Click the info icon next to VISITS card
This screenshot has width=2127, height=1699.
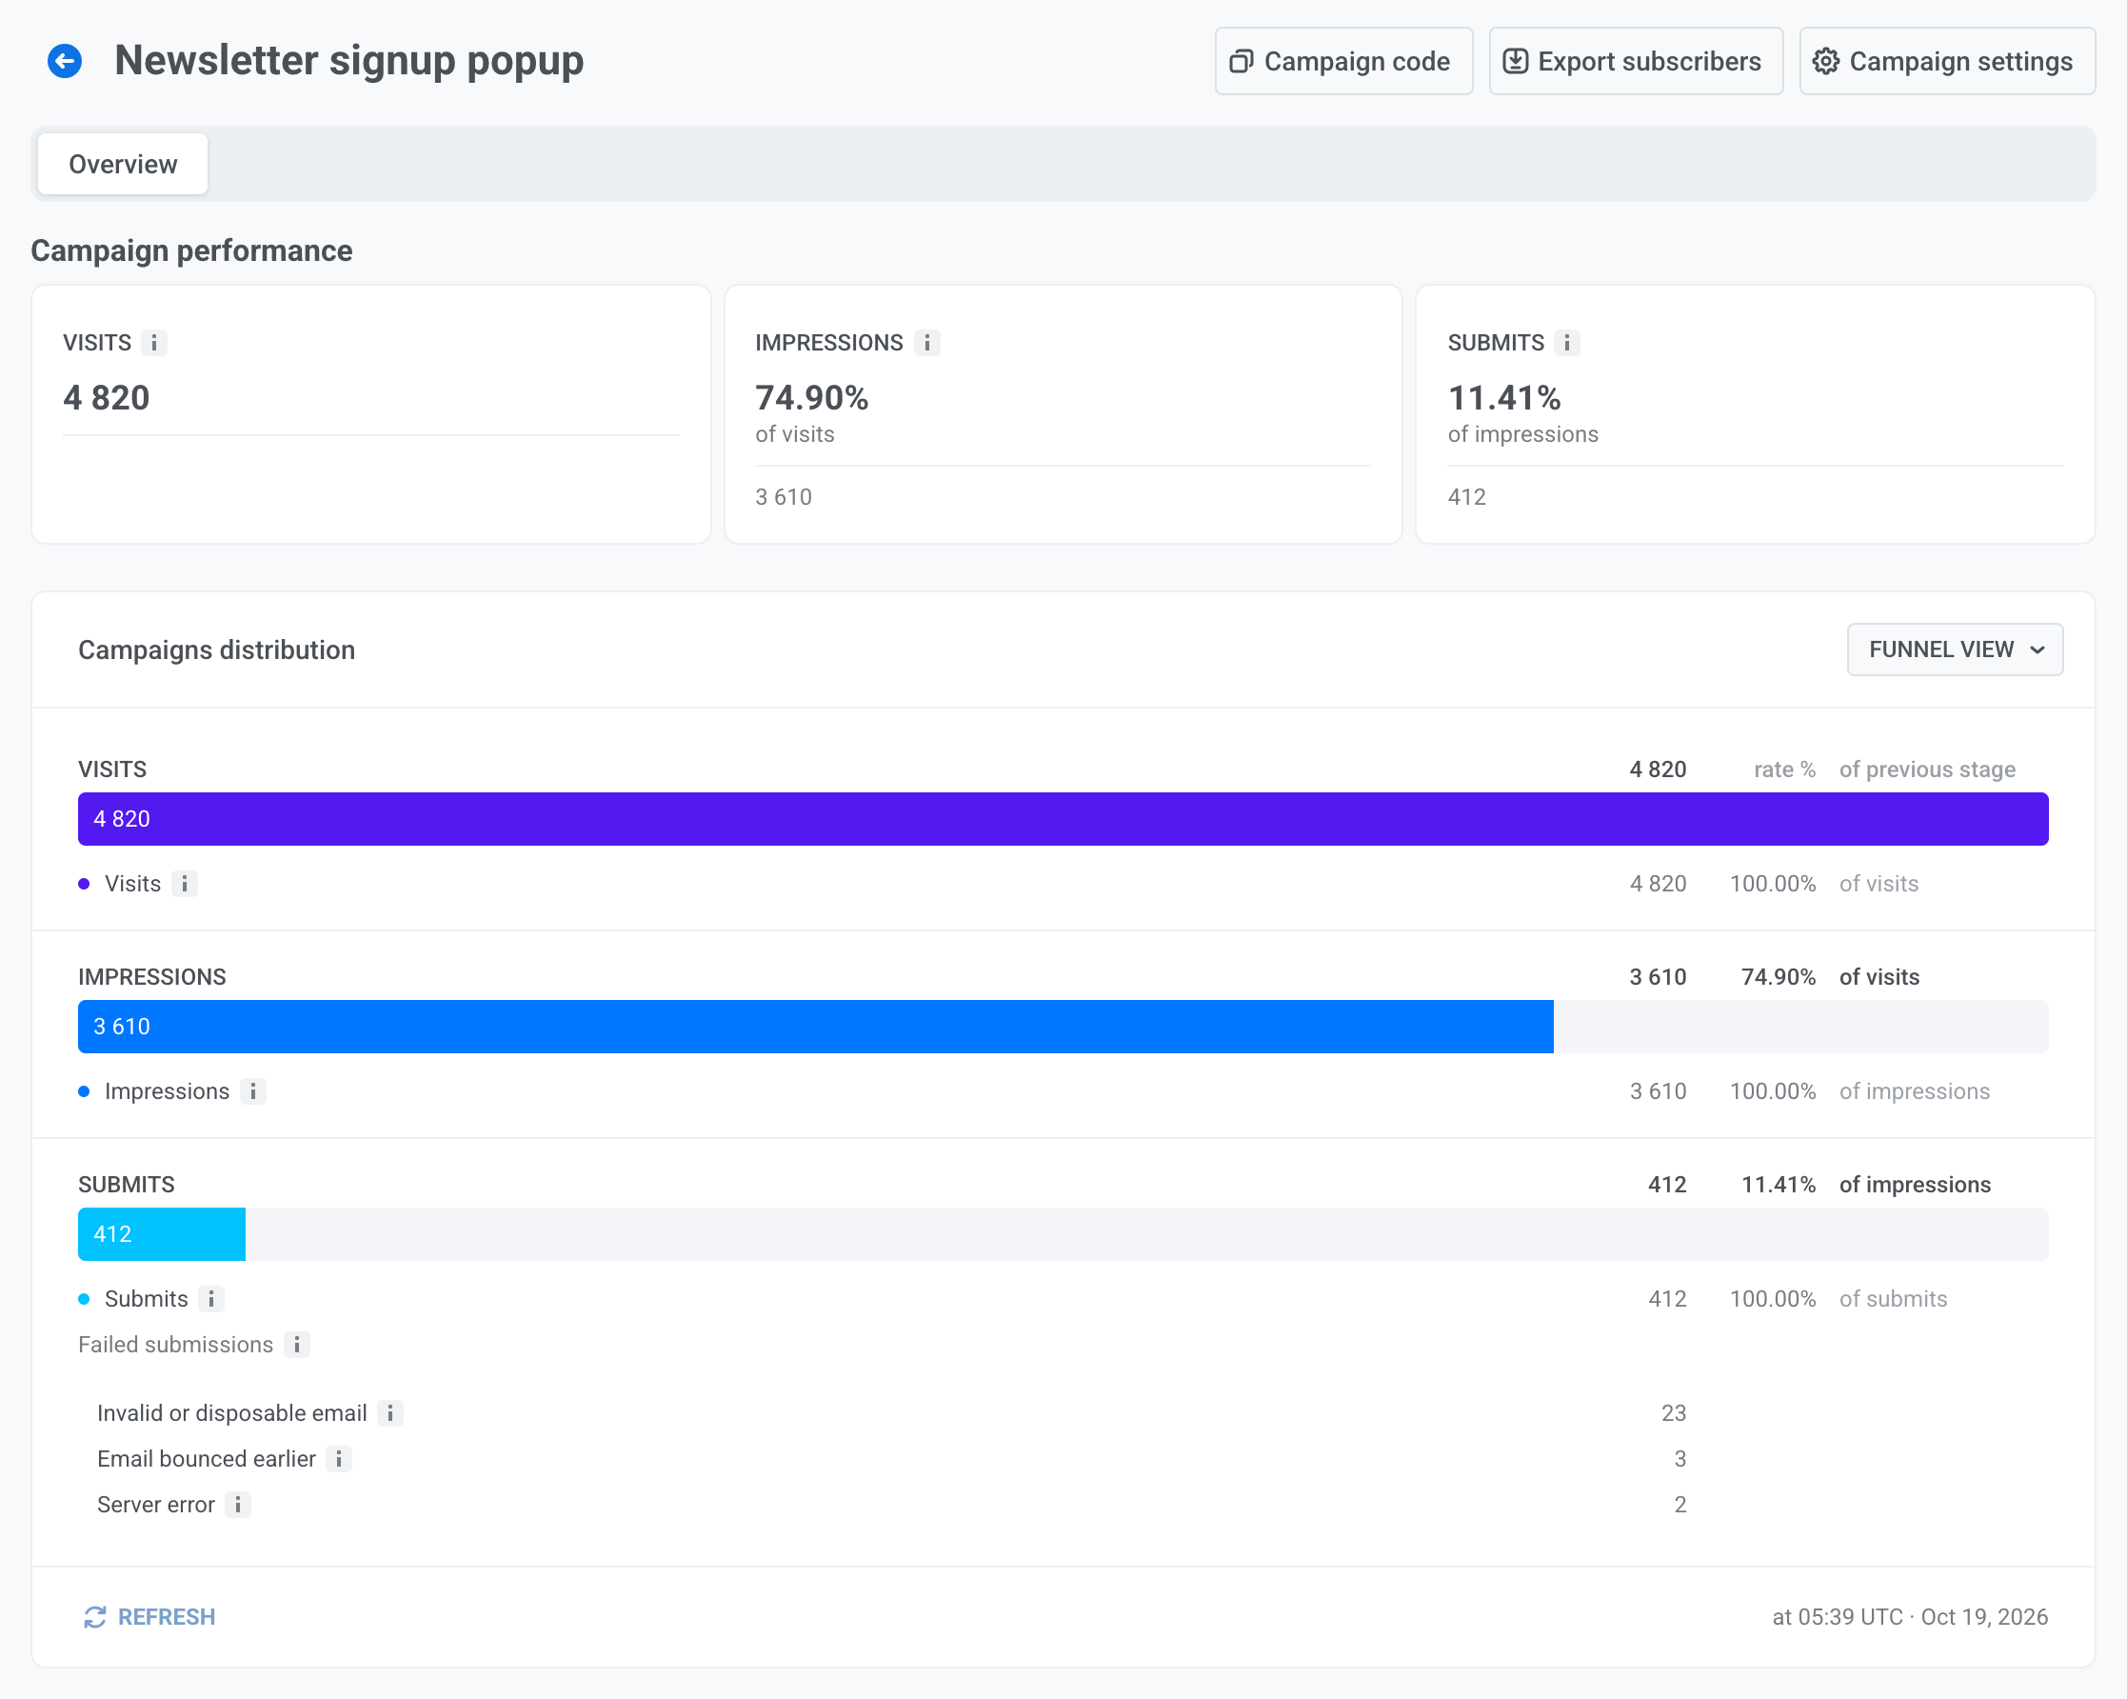tap(154, 342)
